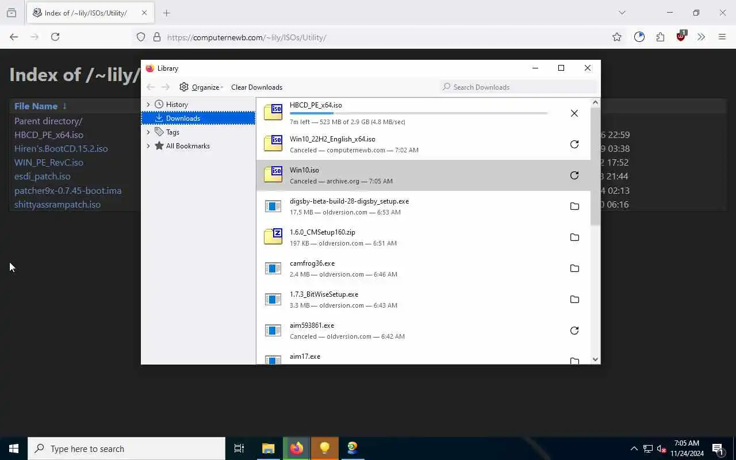Open containing folder for camfrog36.exe

[574, 269]
